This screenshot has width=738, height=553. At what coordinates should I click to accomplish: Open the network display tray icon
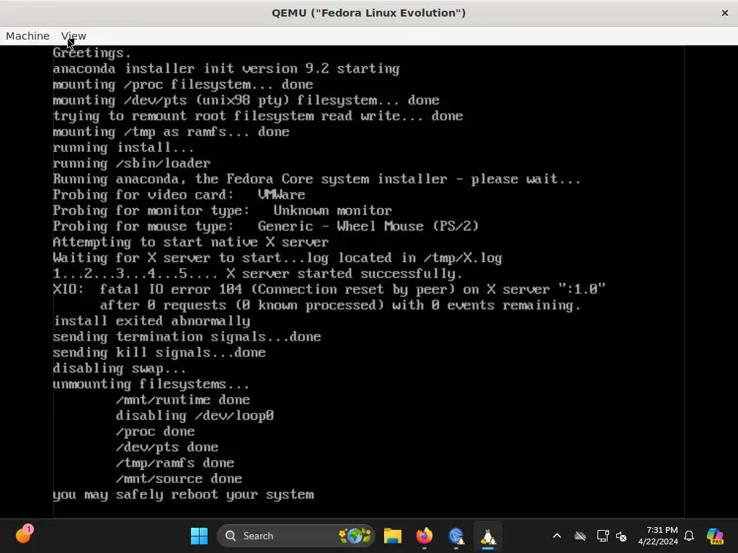coord(603,536)
